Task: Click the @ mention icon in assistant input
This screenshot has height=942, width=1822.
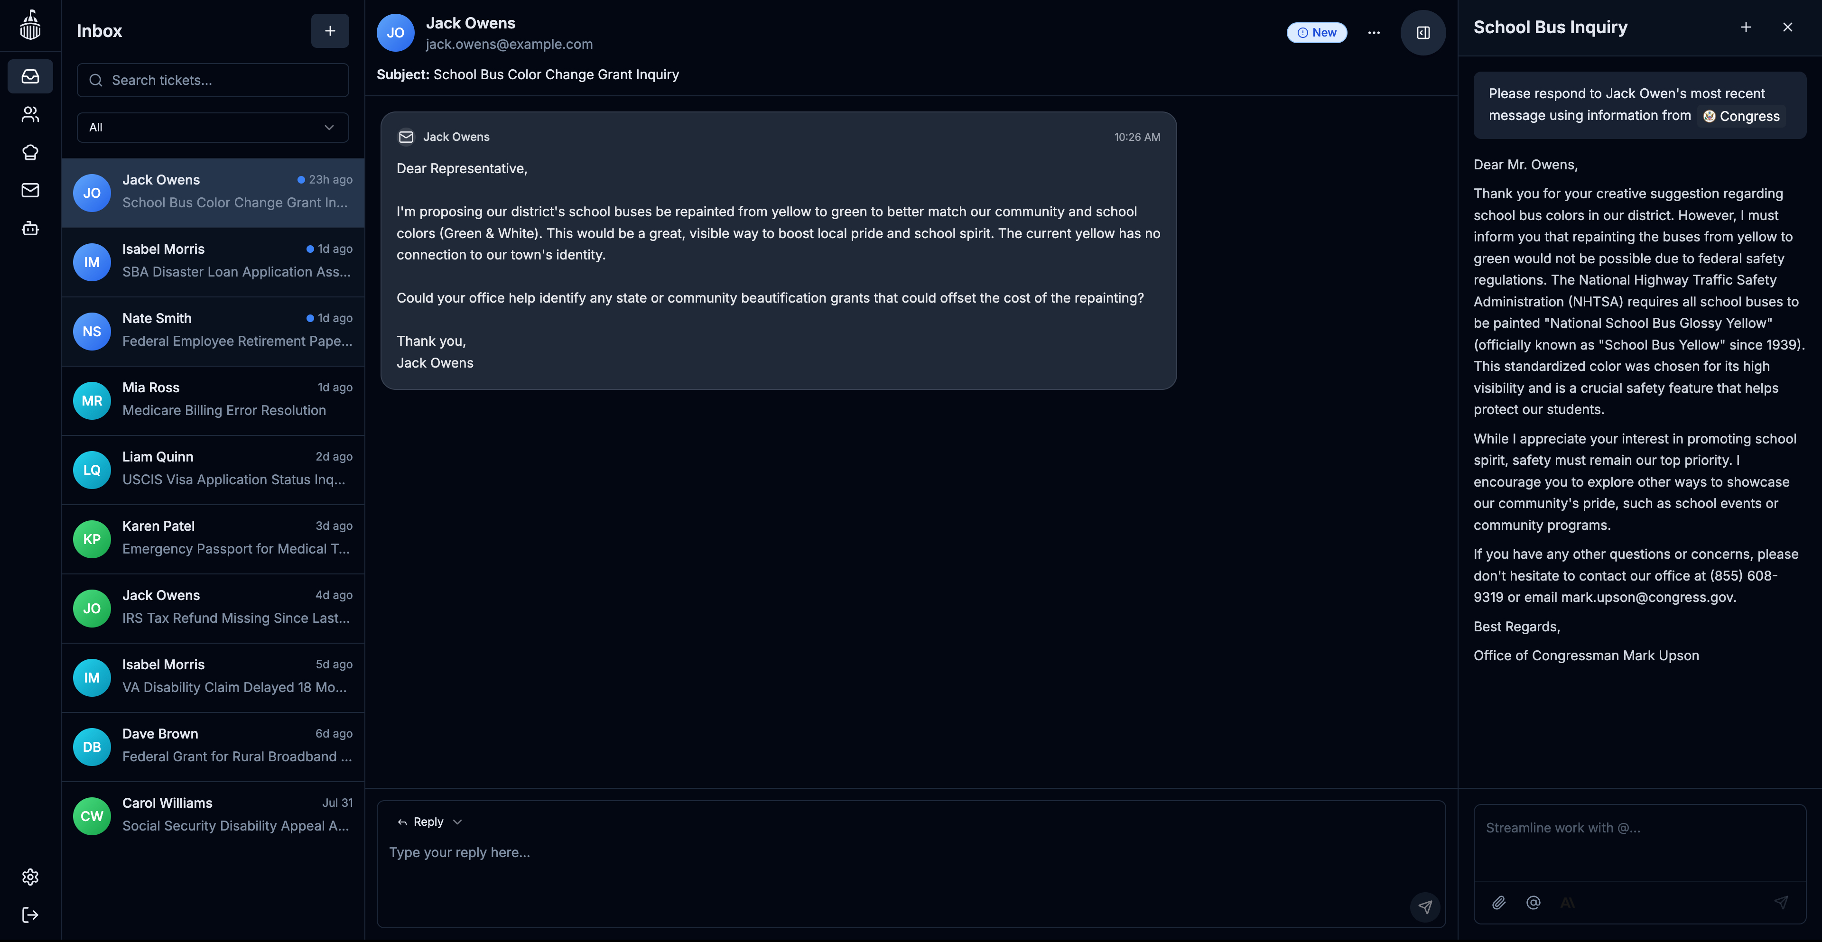Action: pyautogui.click(x=1534, y=903)
